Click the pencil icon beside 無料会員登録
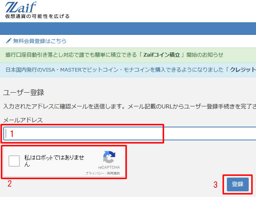Screen dimensions: 256x197 pos(8,41)
